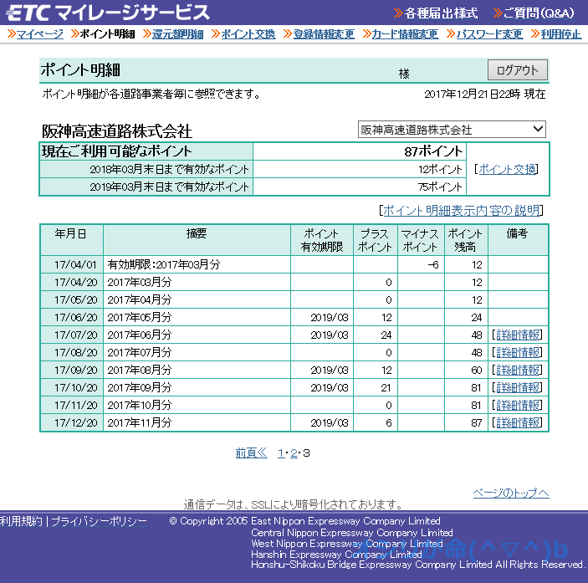Go to previous page via 前頁≪
This screenshot has height=583, width=588.
pos(251,453)
